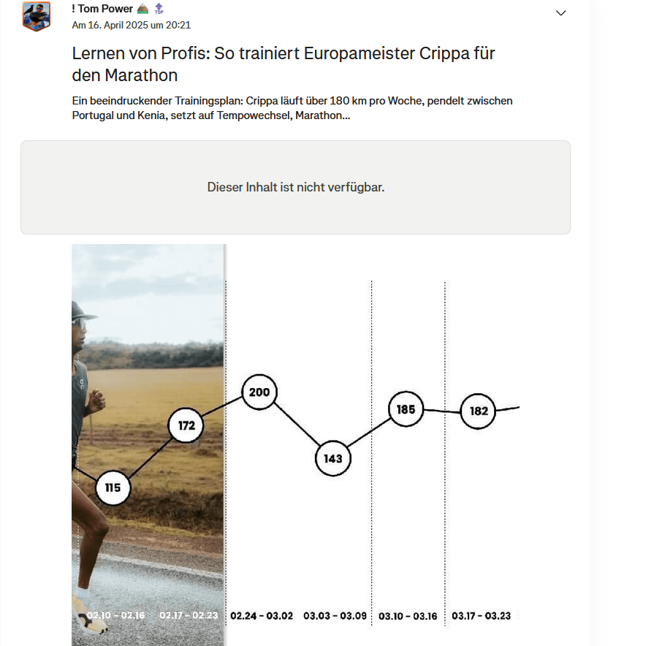Viewport: 654px width, 646px height.
Task: Select the 03.17 - 03.23 week label
Action: pyautogui.click(x=482, y=616)
